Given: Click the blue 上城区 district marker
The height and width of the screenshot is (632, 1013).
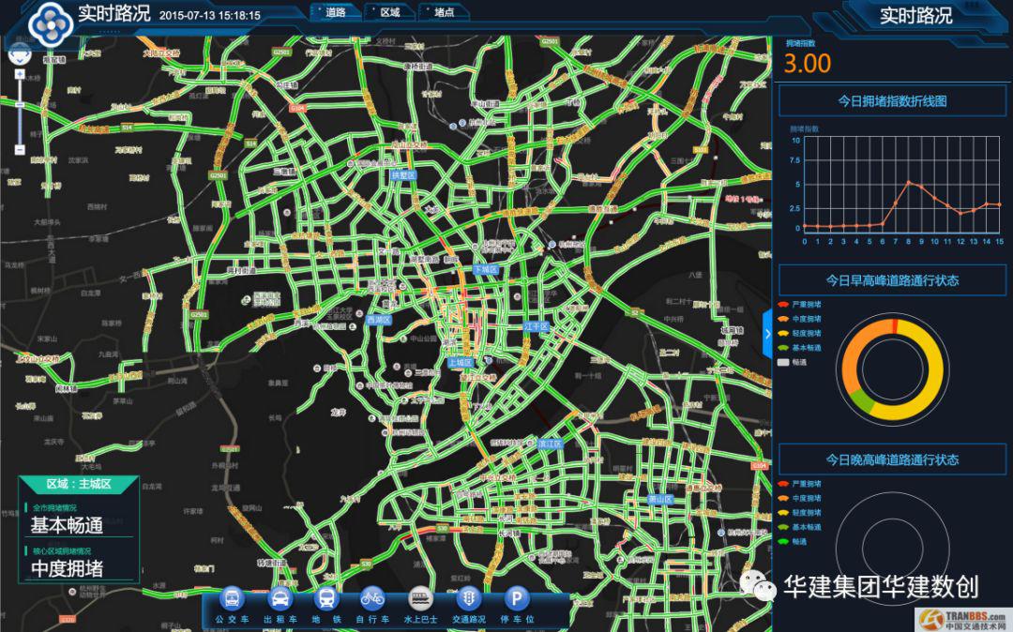Looking at the screenshot, I should [461, 363].
